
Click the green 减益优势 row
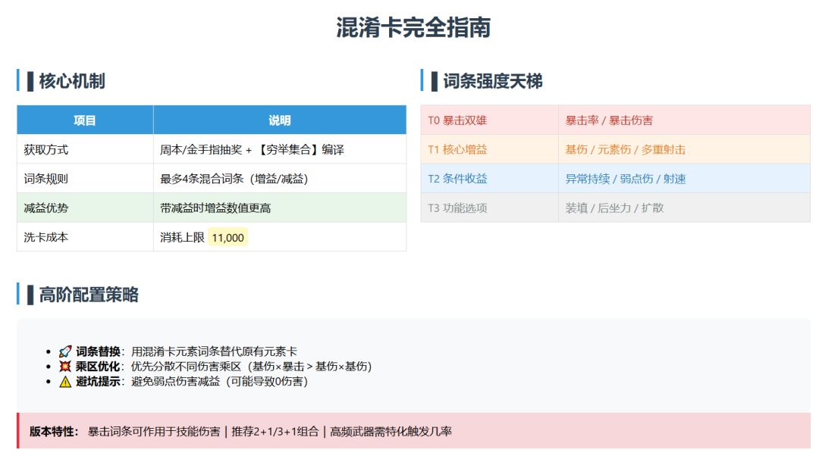pyautogui.click(x=212, y=208)
